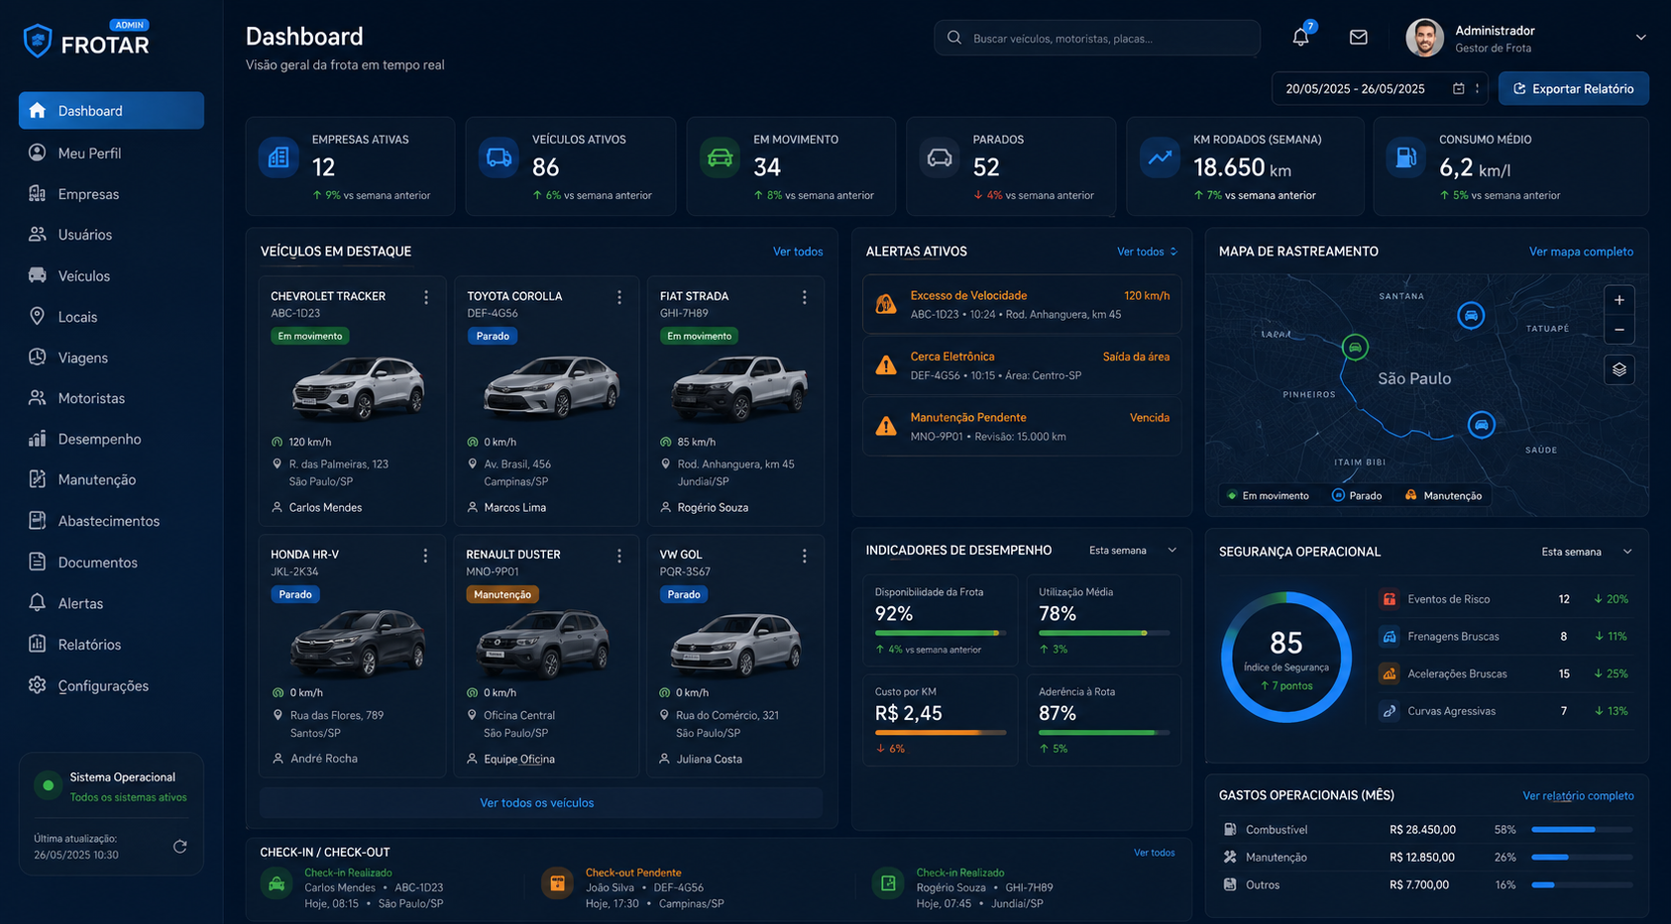This screenshot has width=1671, height=924.
Task: Open the mail inbox icon
Action: tap(1358, 38)
